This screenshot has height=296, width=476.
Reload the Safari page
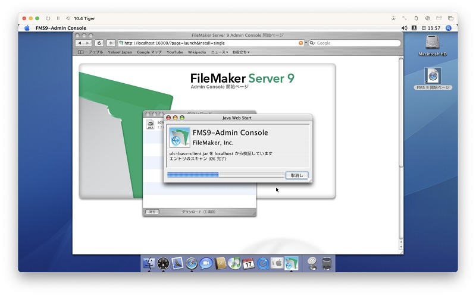tap(99, 43)
